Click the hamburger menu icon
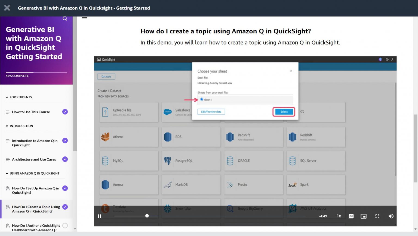 84,18
